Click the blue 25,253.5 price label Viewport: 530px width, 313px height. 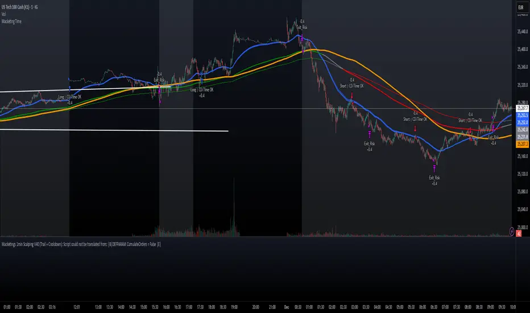point(522,116)
